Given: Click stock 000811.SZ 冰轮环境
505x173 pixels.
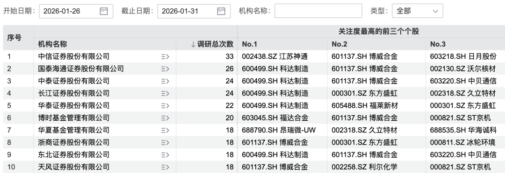Looking at the screenshot, I should [463, 143].
